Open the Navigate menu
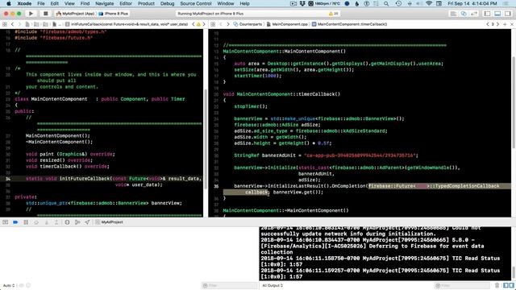 (104, 3)
